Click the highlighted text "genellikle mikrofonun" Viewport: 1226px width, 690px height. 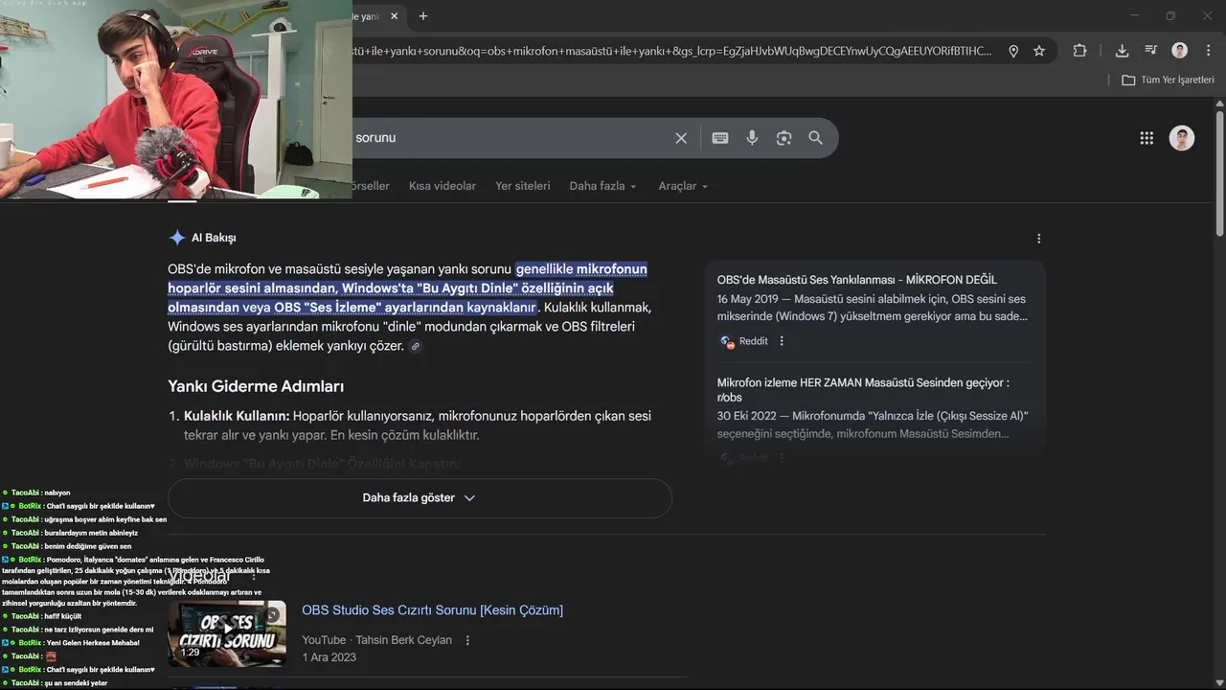click(581, 269)
